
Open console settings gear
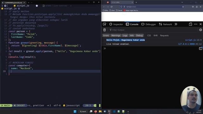200,30
